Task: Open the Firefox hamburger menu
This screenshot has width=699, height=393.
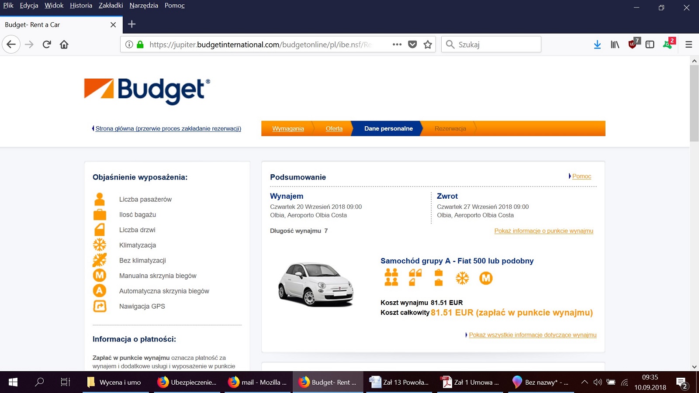Action: click(689, 45)
